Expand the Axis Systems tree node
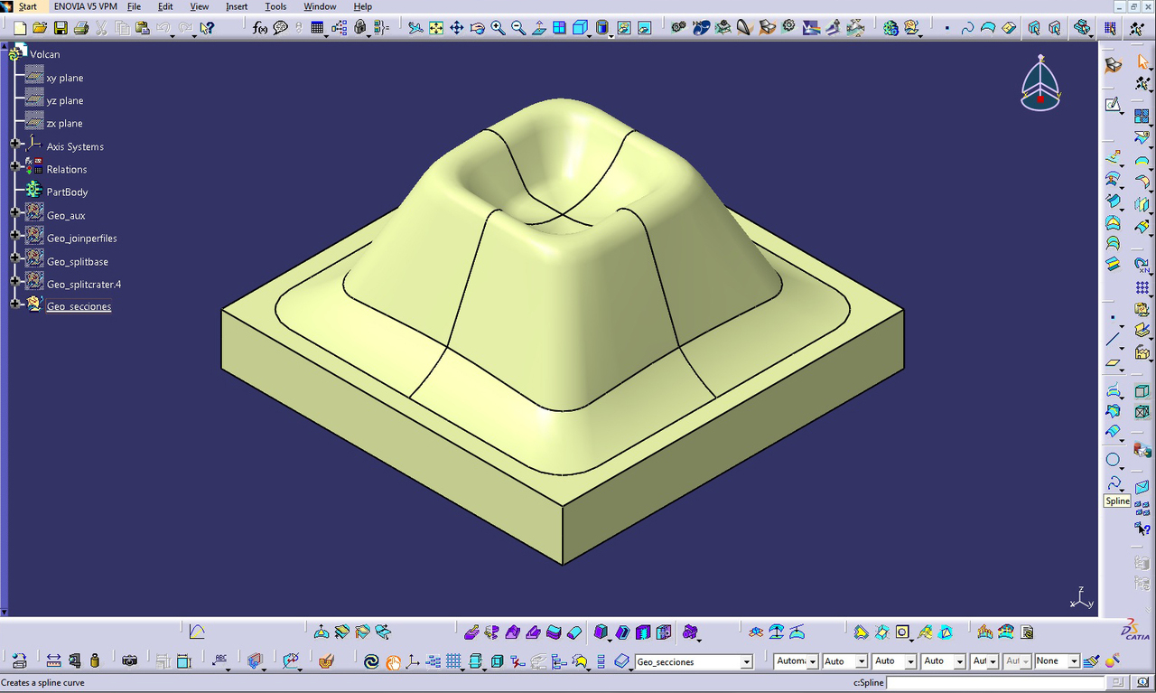1156x693 pixels. pos(15,145)
